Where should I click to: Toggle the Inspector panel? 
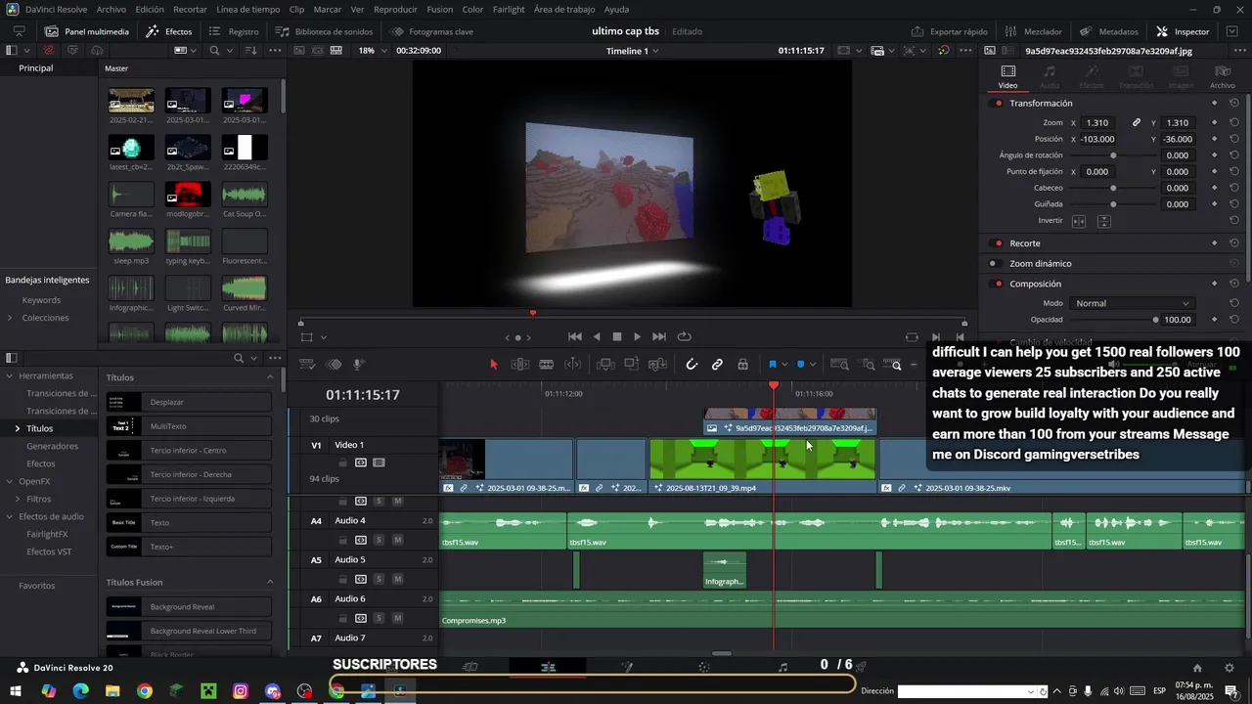click(x=1183, y=31)
